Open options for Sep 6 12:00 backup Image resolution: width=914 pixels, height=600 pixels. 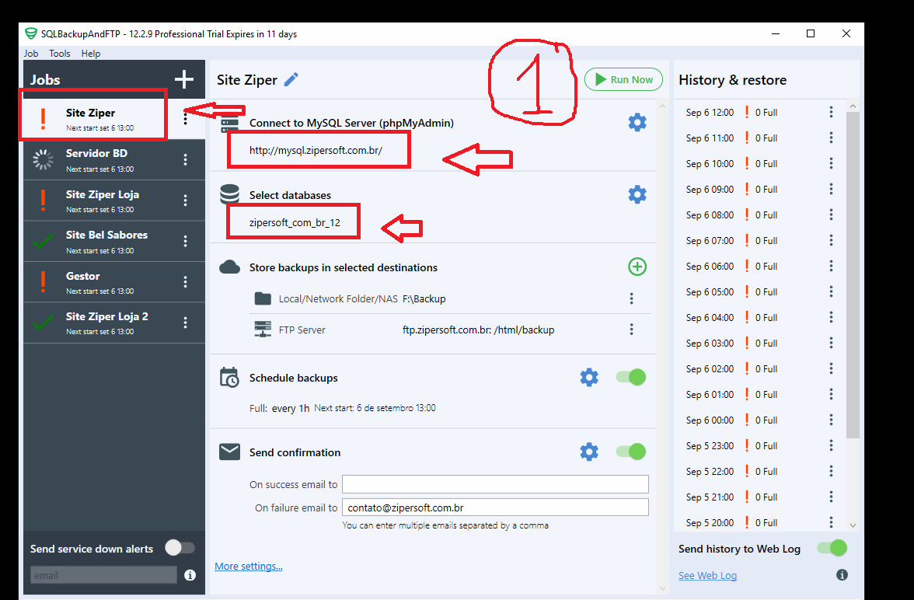coord(832,112)
